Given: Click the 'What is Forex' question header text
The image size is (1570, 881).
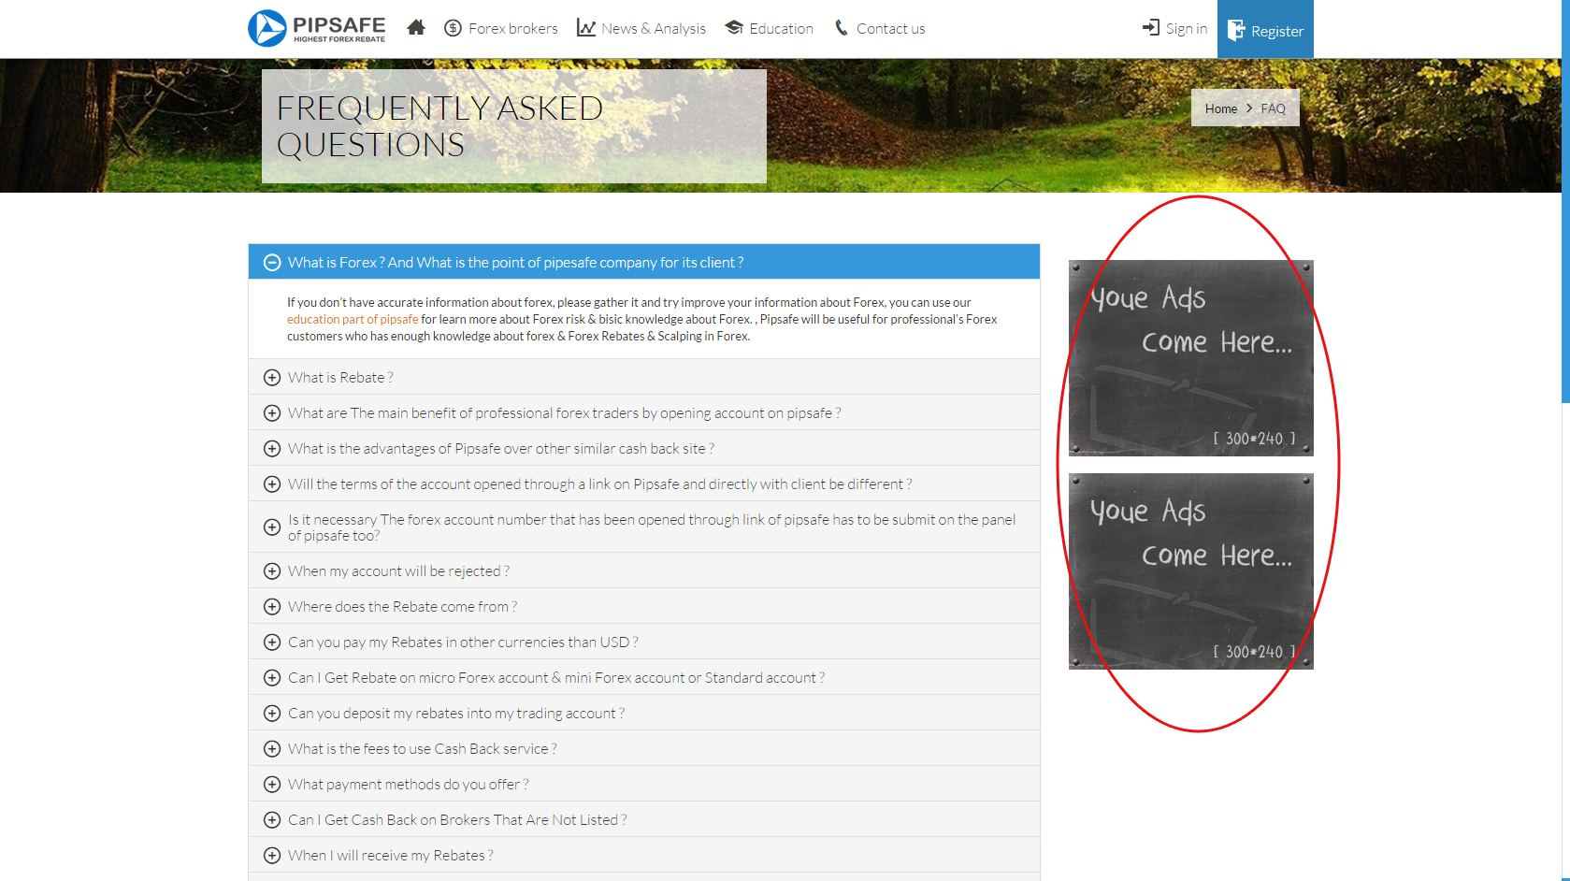Looking at the screenshot, I should coord(515,263).
